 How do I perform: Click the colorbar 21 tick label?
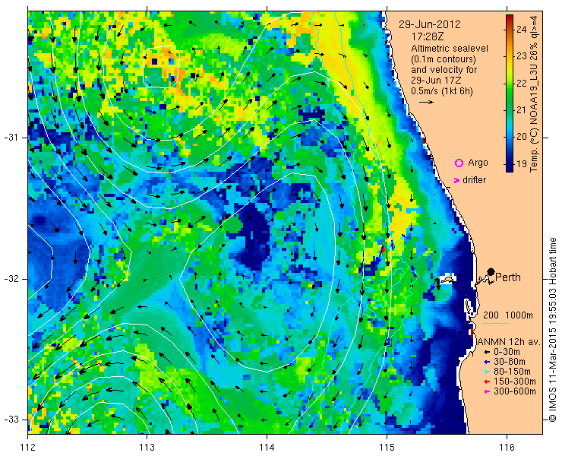coord(521,110)
